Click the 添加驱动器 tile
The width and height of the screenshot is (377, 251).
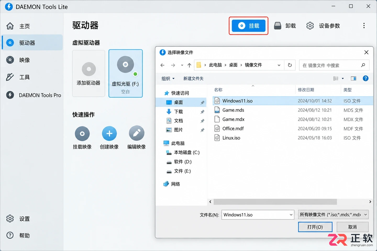(x=88, y=73)
